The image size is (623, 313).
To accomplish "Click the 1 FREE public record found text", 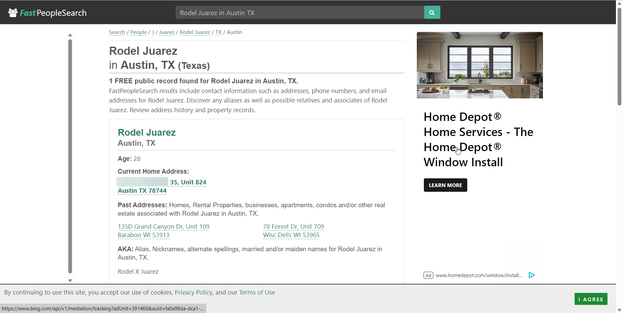I will click(x=204, y=81).
